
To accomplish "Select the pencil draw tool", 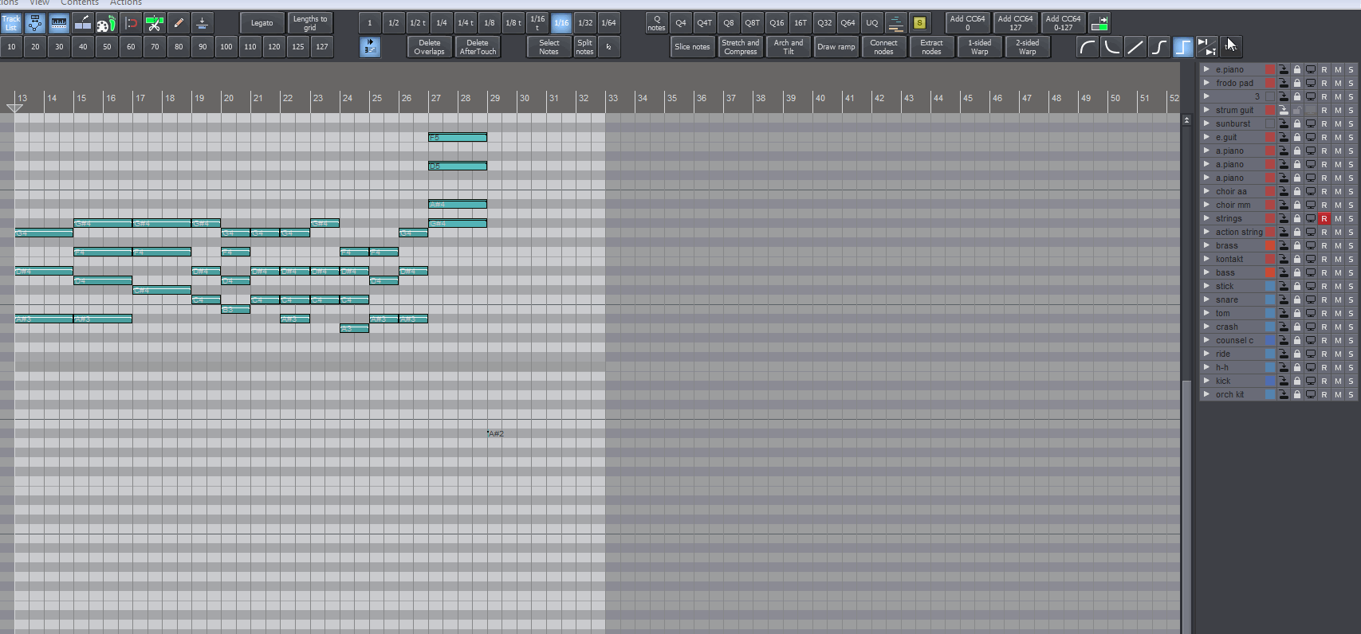I will [179, 23].
